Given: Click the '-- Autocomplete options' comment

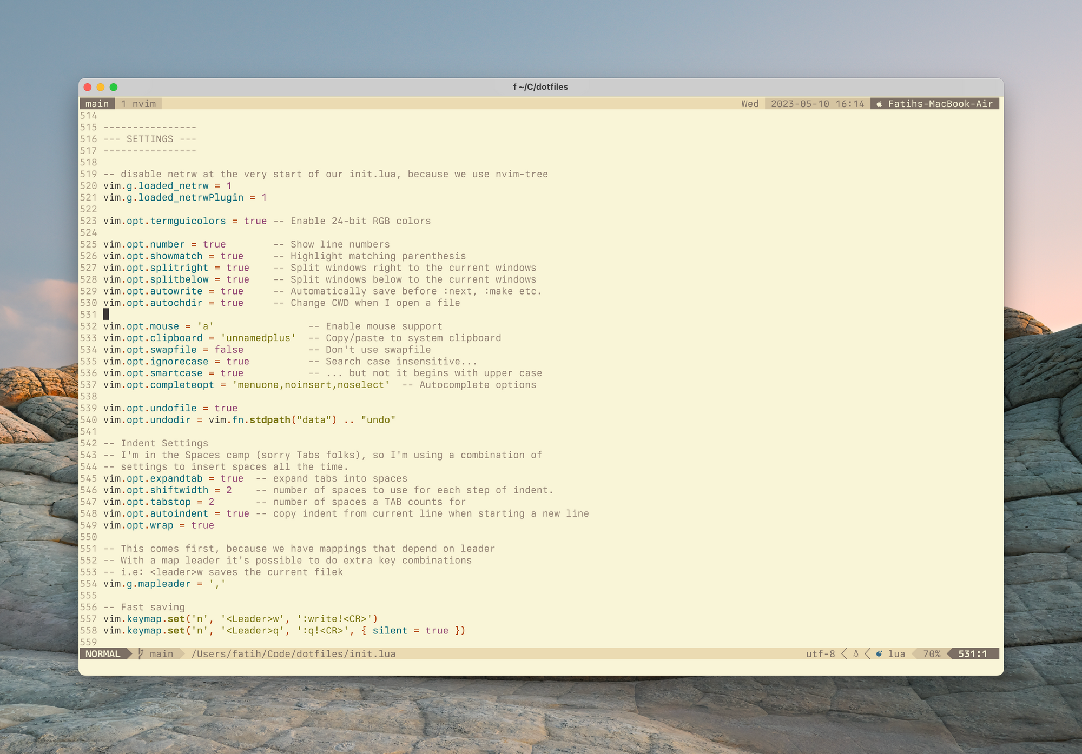Looking at the screenshot, I should click(469, 385).
